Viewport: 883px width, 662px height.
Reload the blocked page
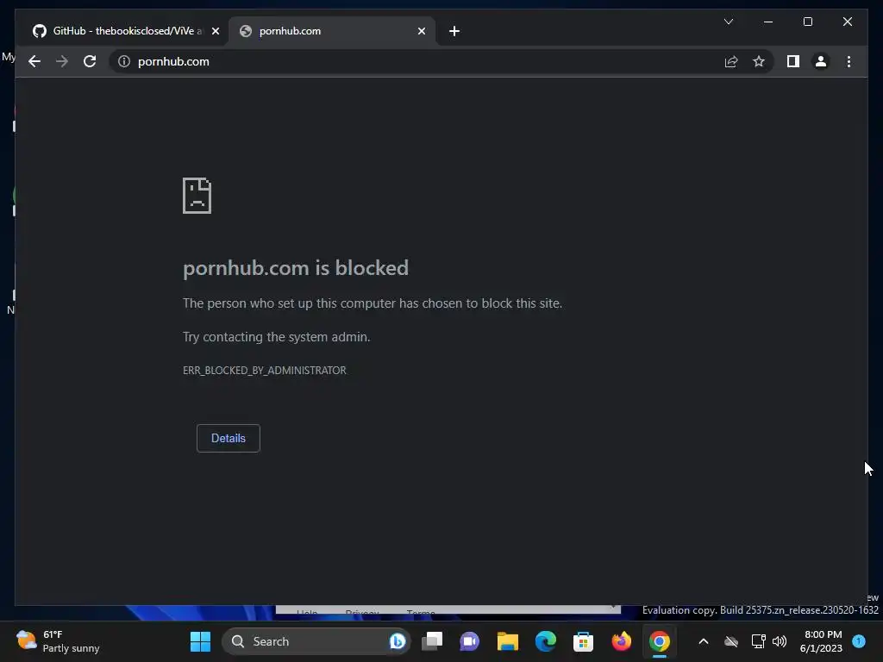tap(90, 61)
